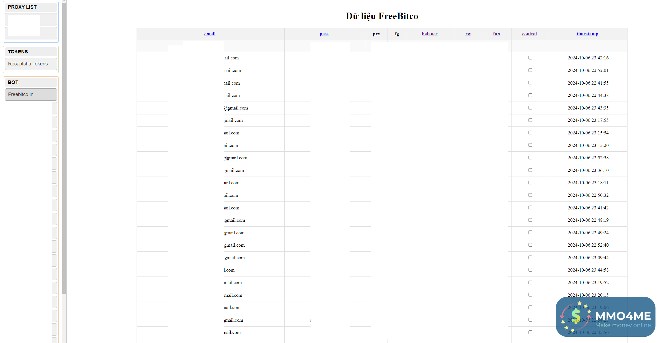Viewport: 667px width, 343px height.
Task: Click the control column header link
Action: 529,34
